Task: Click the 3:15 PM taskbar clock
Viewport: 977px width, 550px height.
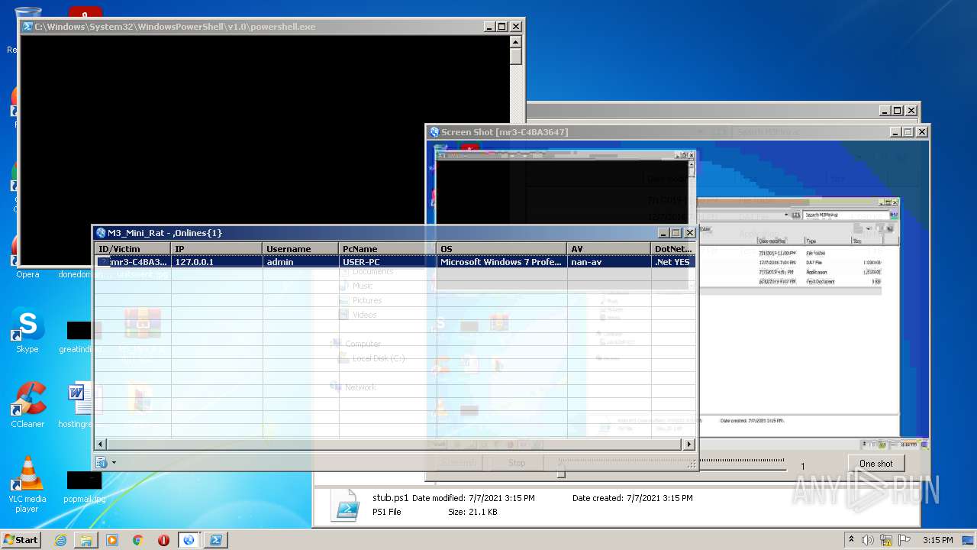Action: point(937,540)
